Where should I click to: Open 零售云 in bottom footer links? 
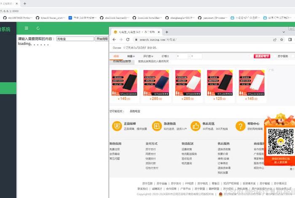click(216, 184)
